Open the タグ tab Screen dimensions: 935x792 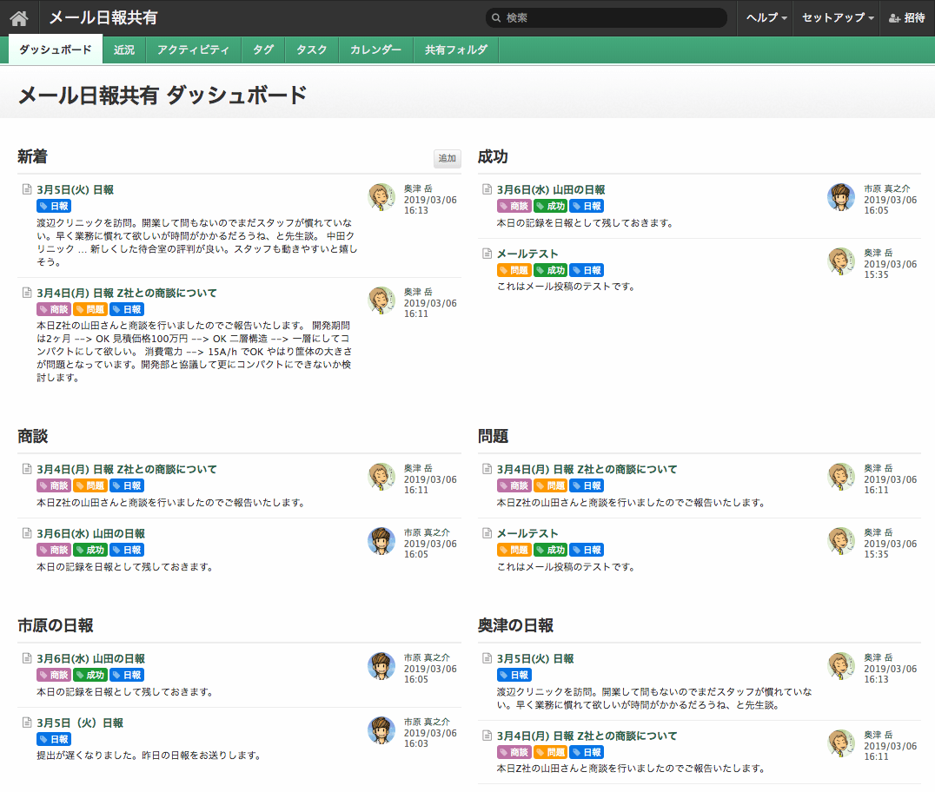pos(262,49)
